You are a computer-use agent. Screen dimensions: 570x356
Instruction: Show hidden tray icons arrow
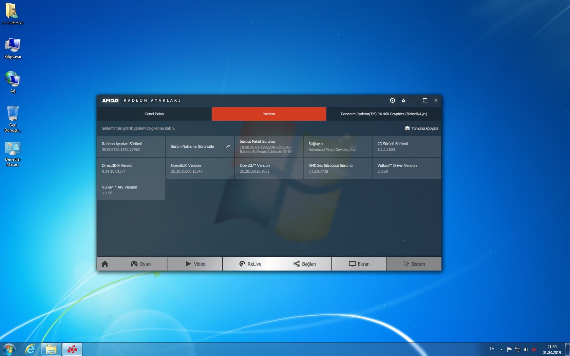[x=501, y=349]
